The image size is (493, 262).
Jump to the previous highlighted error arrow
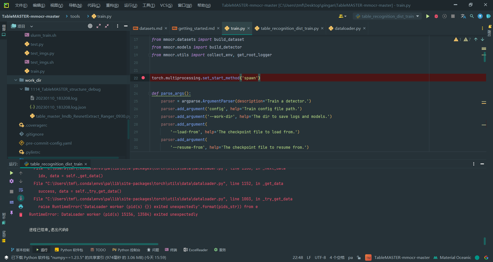pyautogui.click(x=476, y=39)
